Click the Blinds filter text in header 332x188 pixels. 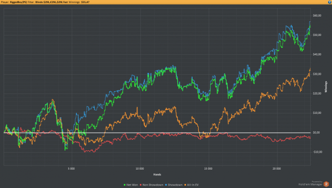(51, 2)
